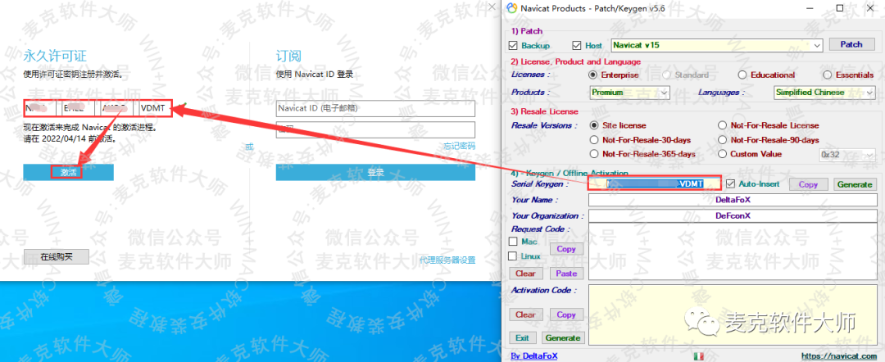Click the 激活 activate button
885x362 pixels.
(x=68, y=173)
